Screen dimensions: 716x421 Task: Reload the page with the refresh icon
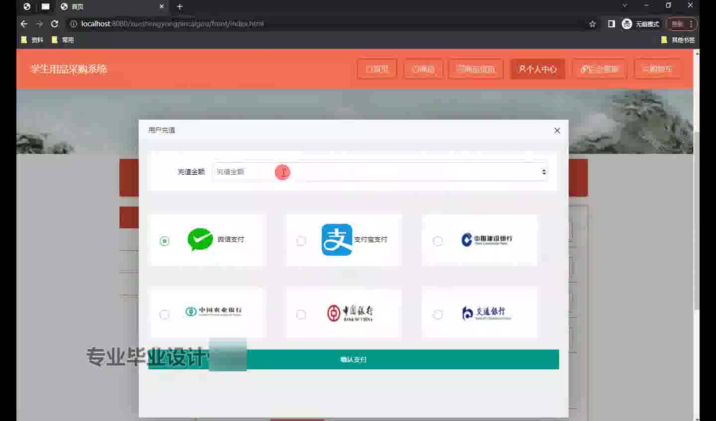coord(55,24)
